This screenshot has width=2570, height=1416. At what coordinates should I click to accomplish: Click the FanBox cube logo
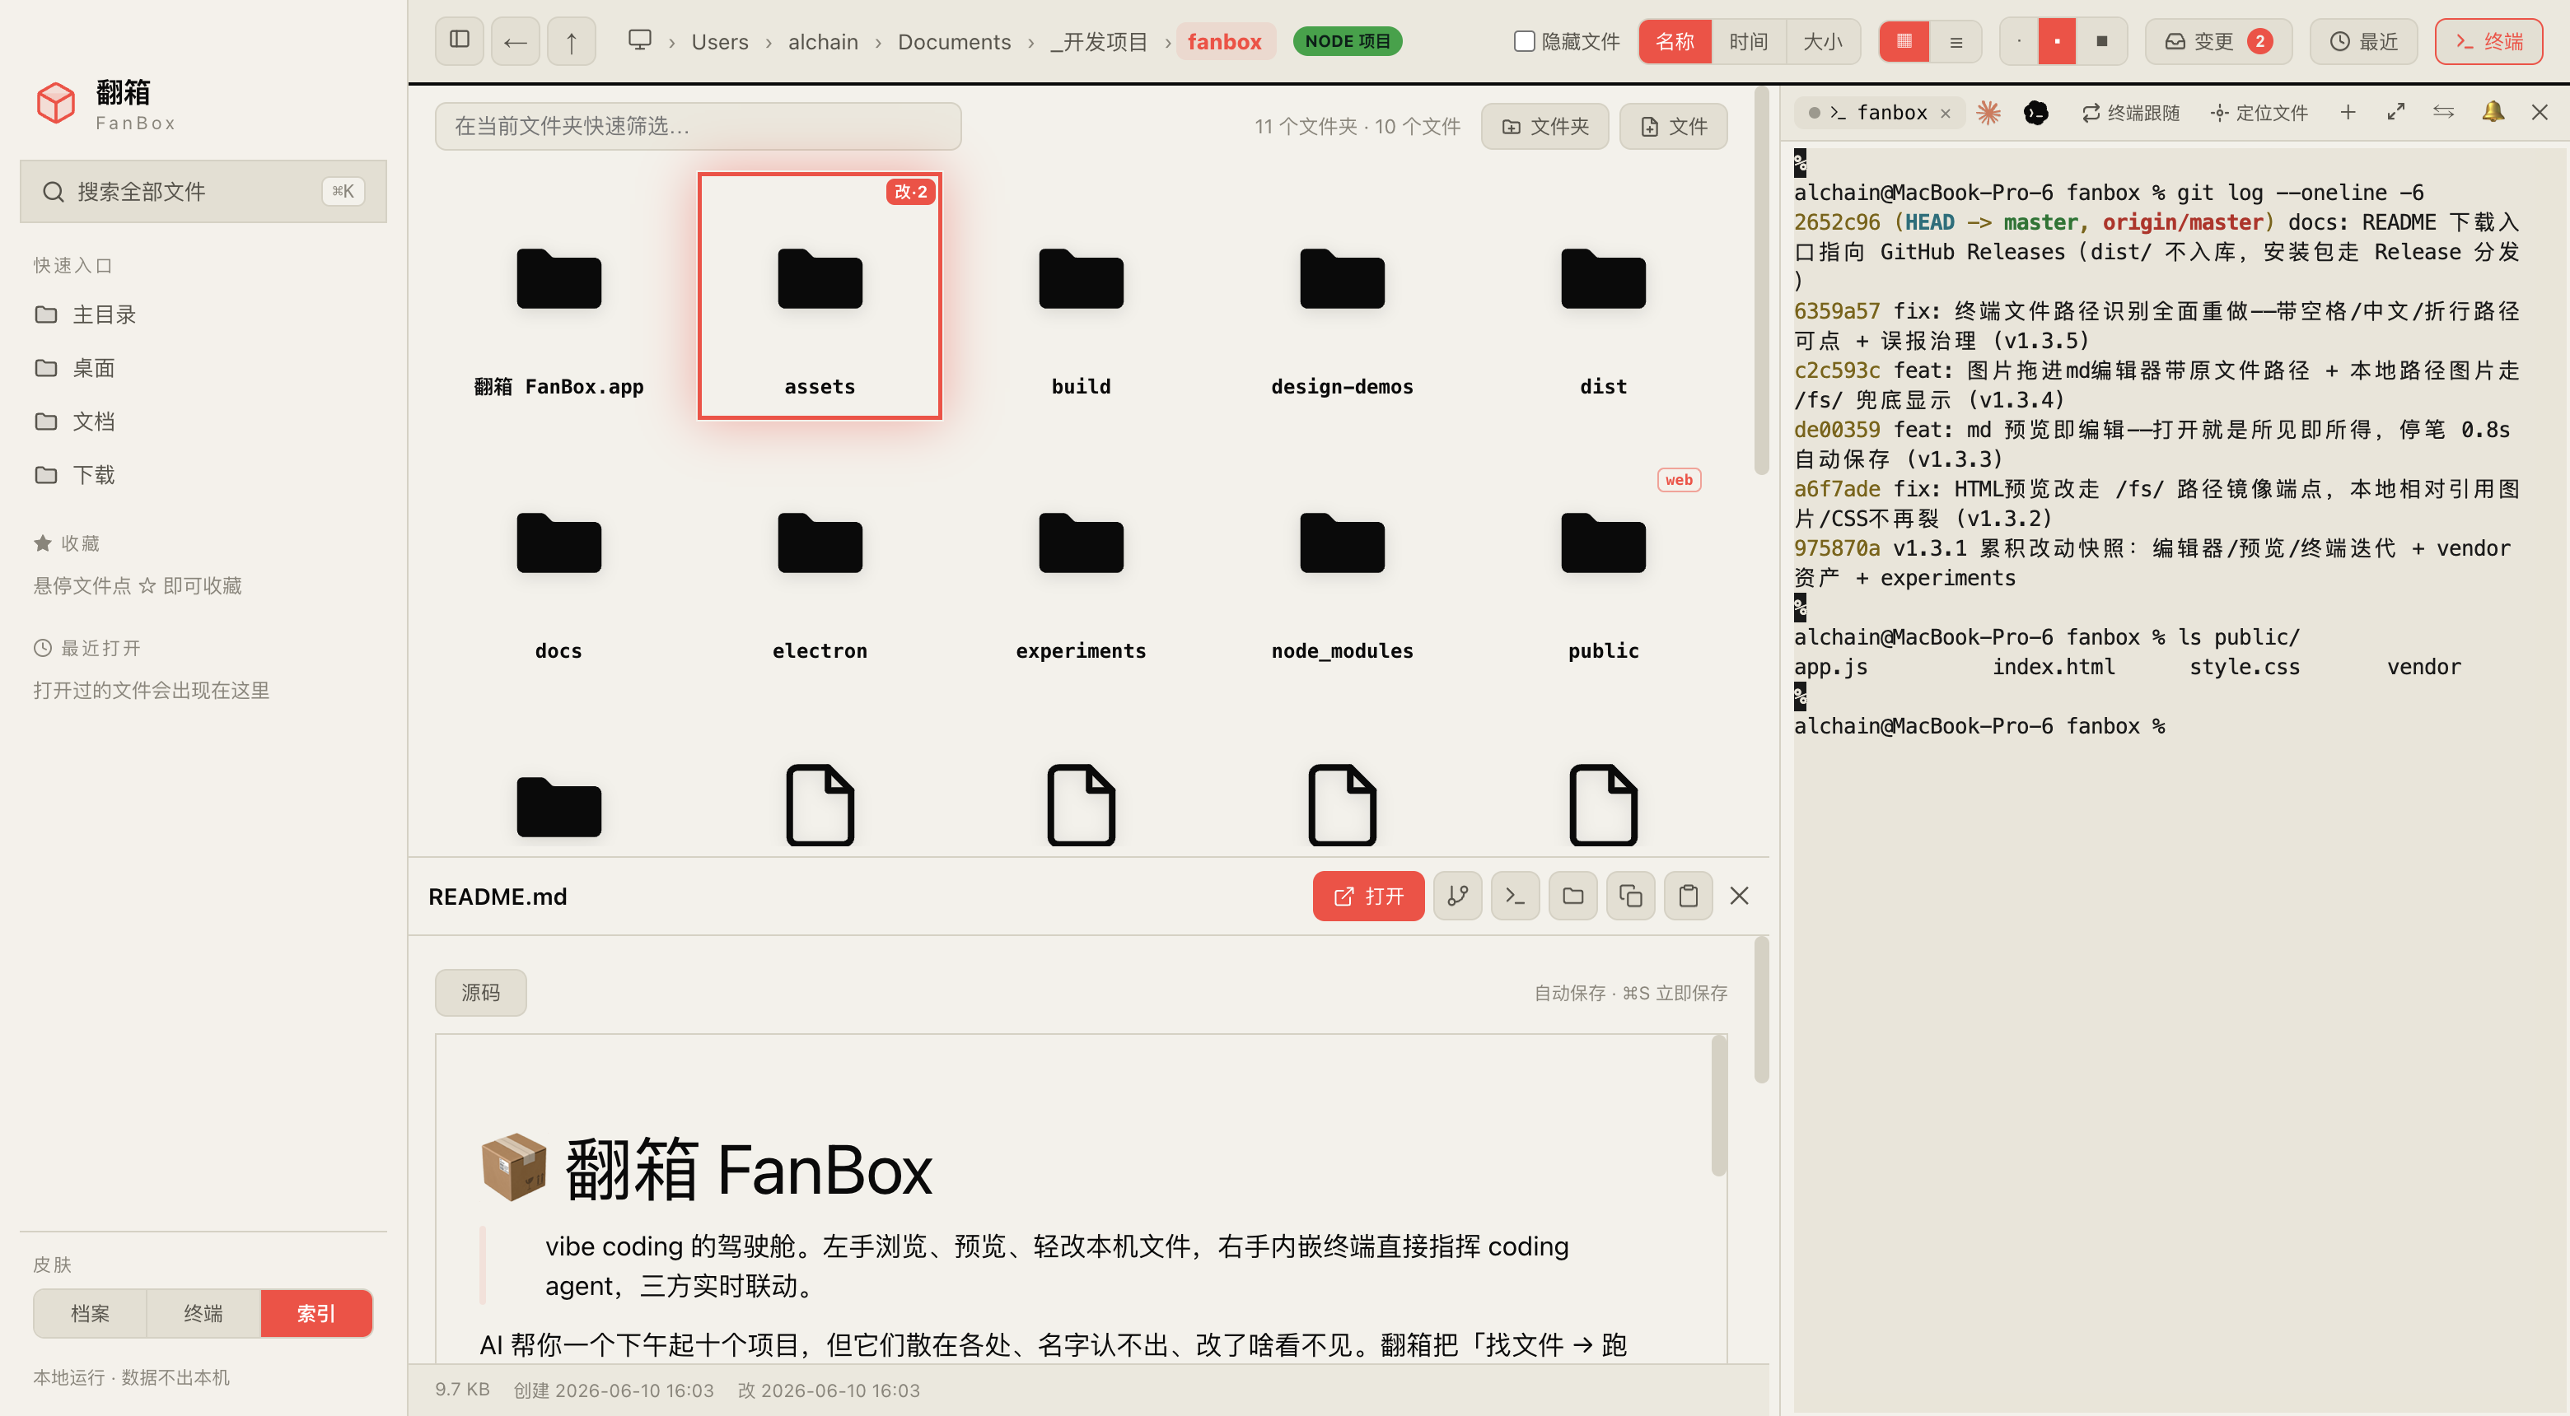(56, 103)
